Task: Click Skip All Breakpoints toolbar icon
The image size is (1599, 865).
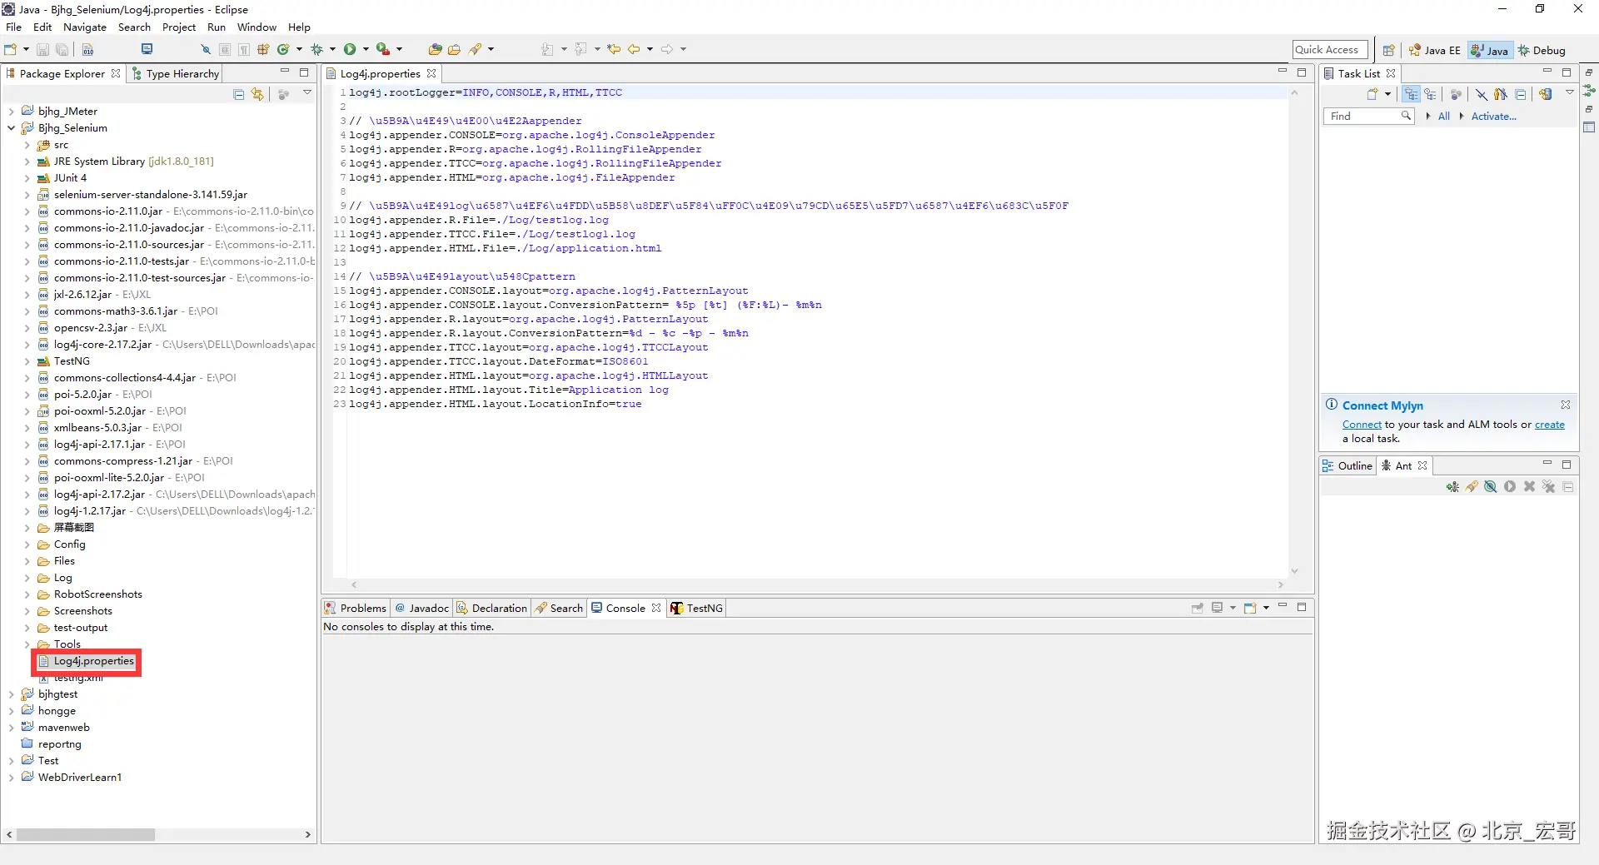Action: point(206,50)
